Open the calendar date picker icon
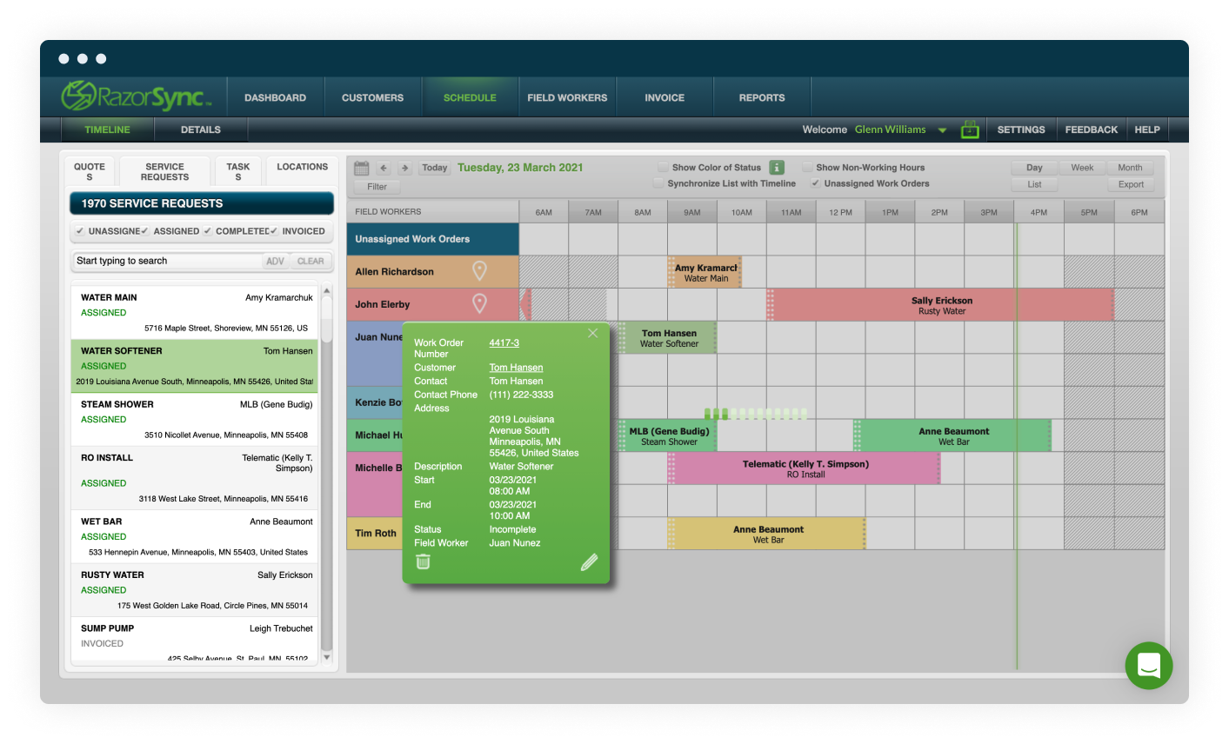1229x744 pixels. pyautogui.click(x=362, y=168)
